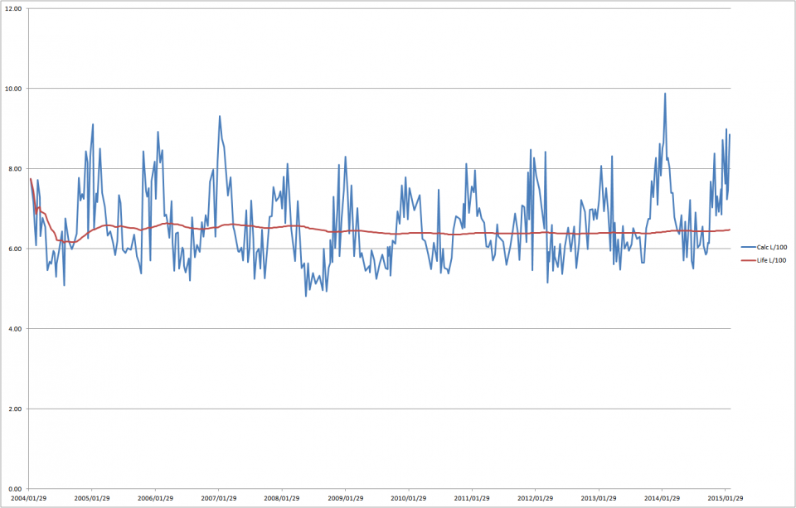Select the 2005/01/29 x-axis date label
Viewport: 796px width, 508px height.
tap(92, 498)
